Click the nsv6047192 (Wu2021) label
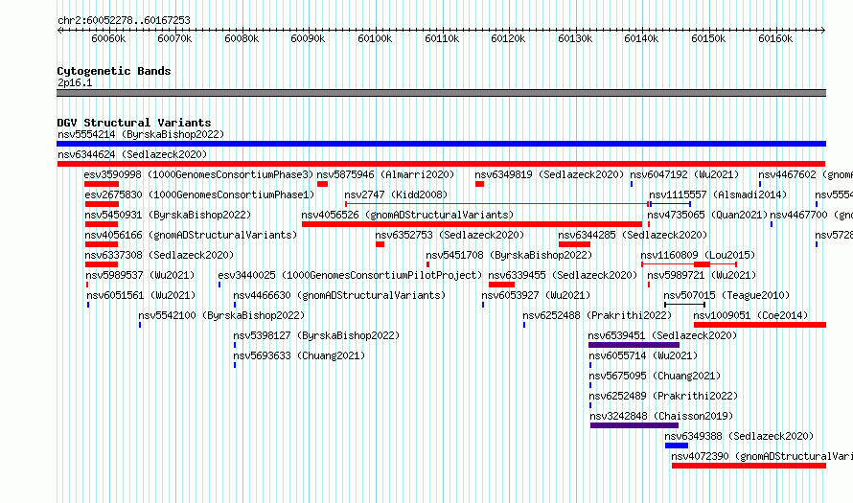This screenshot has width=853, height=503. point(684,174)
